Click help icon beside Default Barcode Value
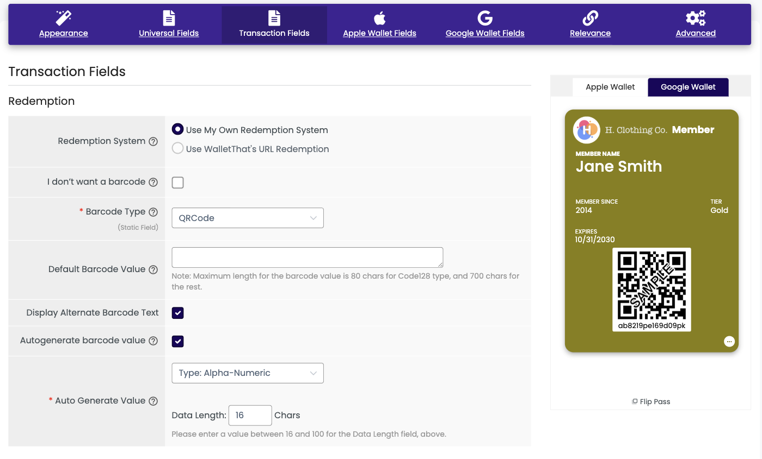The image size is (762, 459). click(153, 269)
